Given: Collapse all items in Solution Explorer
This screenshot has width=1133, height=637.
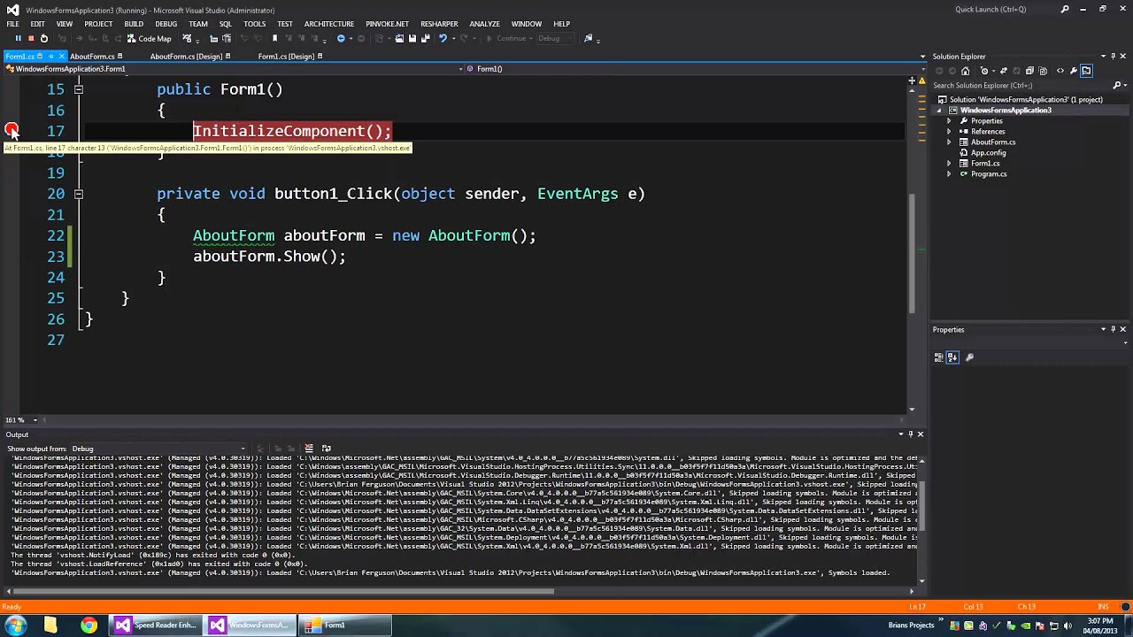Looking at the screenshot, I should pos(1029,71).
